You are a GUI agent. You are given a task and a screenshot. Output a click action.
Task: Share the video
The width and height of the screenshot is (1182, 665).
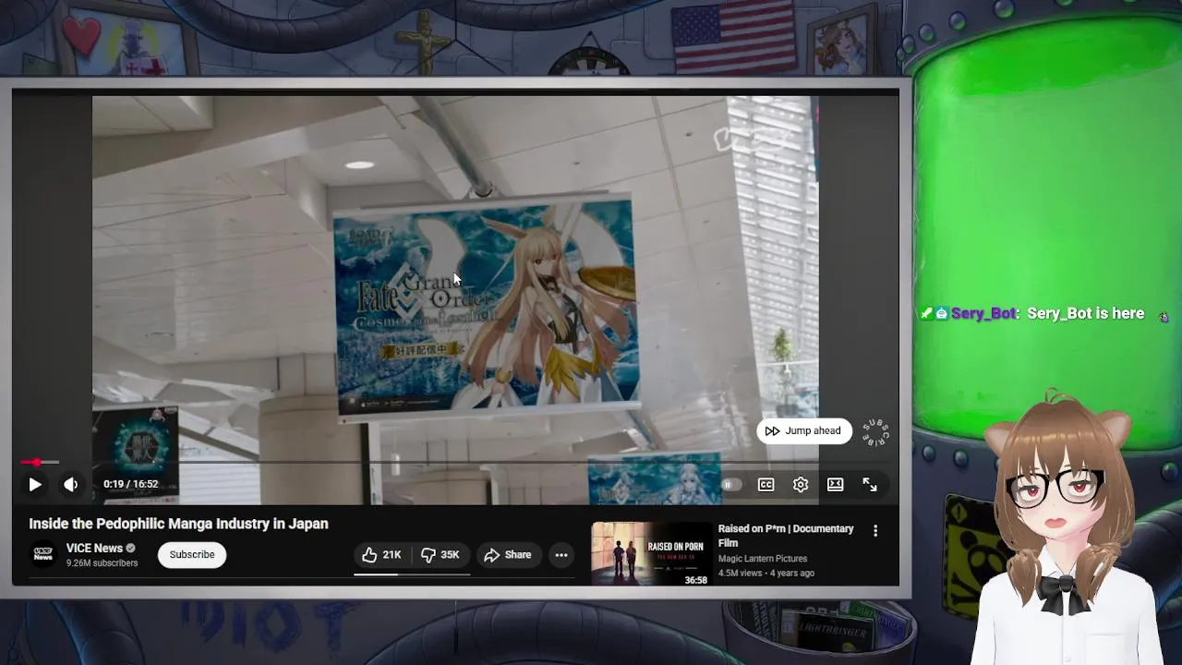coord(508,554)
